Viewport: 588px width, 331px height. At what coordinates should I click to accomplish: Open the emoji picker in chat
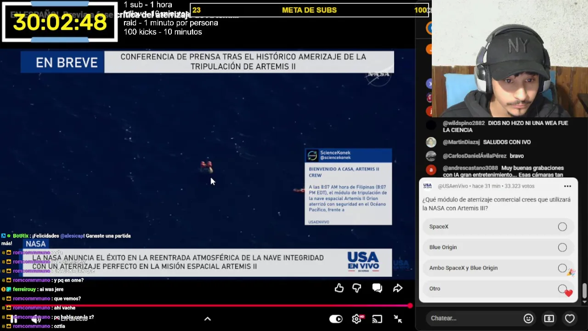(x=528, y=318)
